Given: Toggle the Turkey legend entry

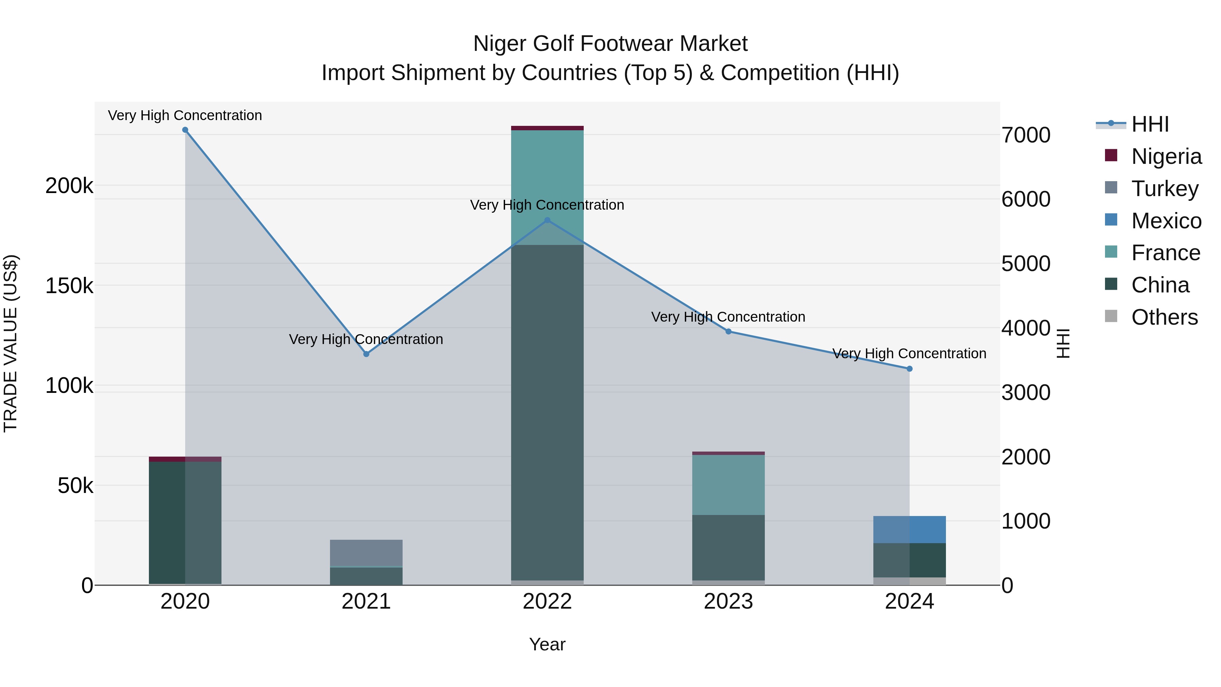Looking at the screenshot, I should pos(1151,188).
